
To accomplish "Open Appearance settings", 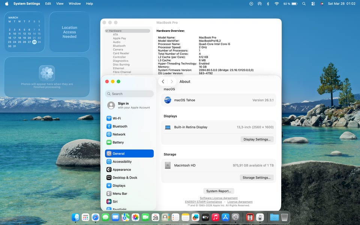I will point(121,170).
